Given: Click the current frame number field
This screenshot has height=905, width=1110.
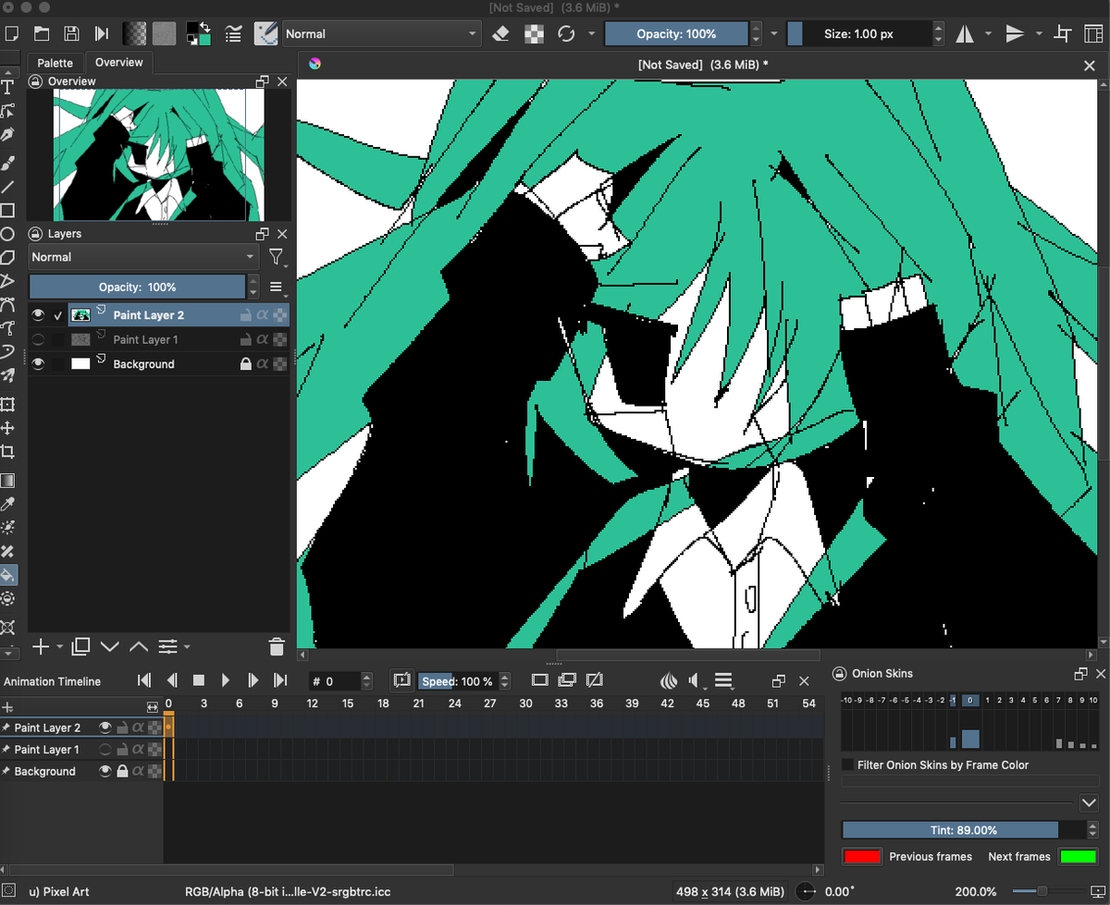Looking at the screenshot, I should (x=334, y=681).
